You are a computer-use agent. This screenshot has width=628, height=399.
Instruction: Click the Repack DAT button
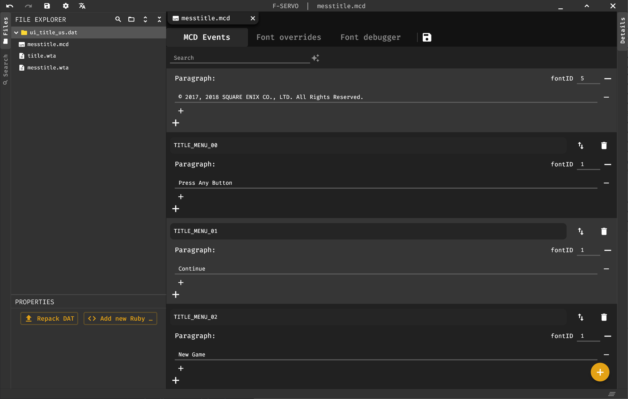click(49, 318)
